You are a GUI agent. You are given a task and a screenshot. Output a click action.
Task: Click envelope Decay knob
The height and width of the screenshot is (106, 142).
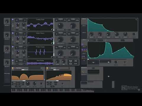tap(117, 34)
